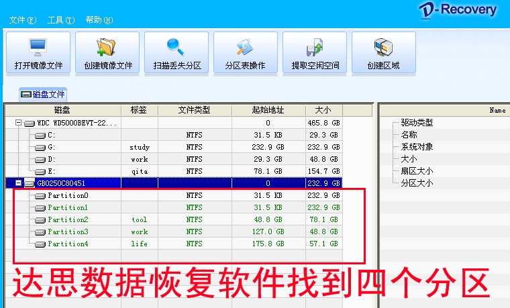510x308 pixels.
Task: Click the 127.0 GB start address cell
Action: (268, 232)
